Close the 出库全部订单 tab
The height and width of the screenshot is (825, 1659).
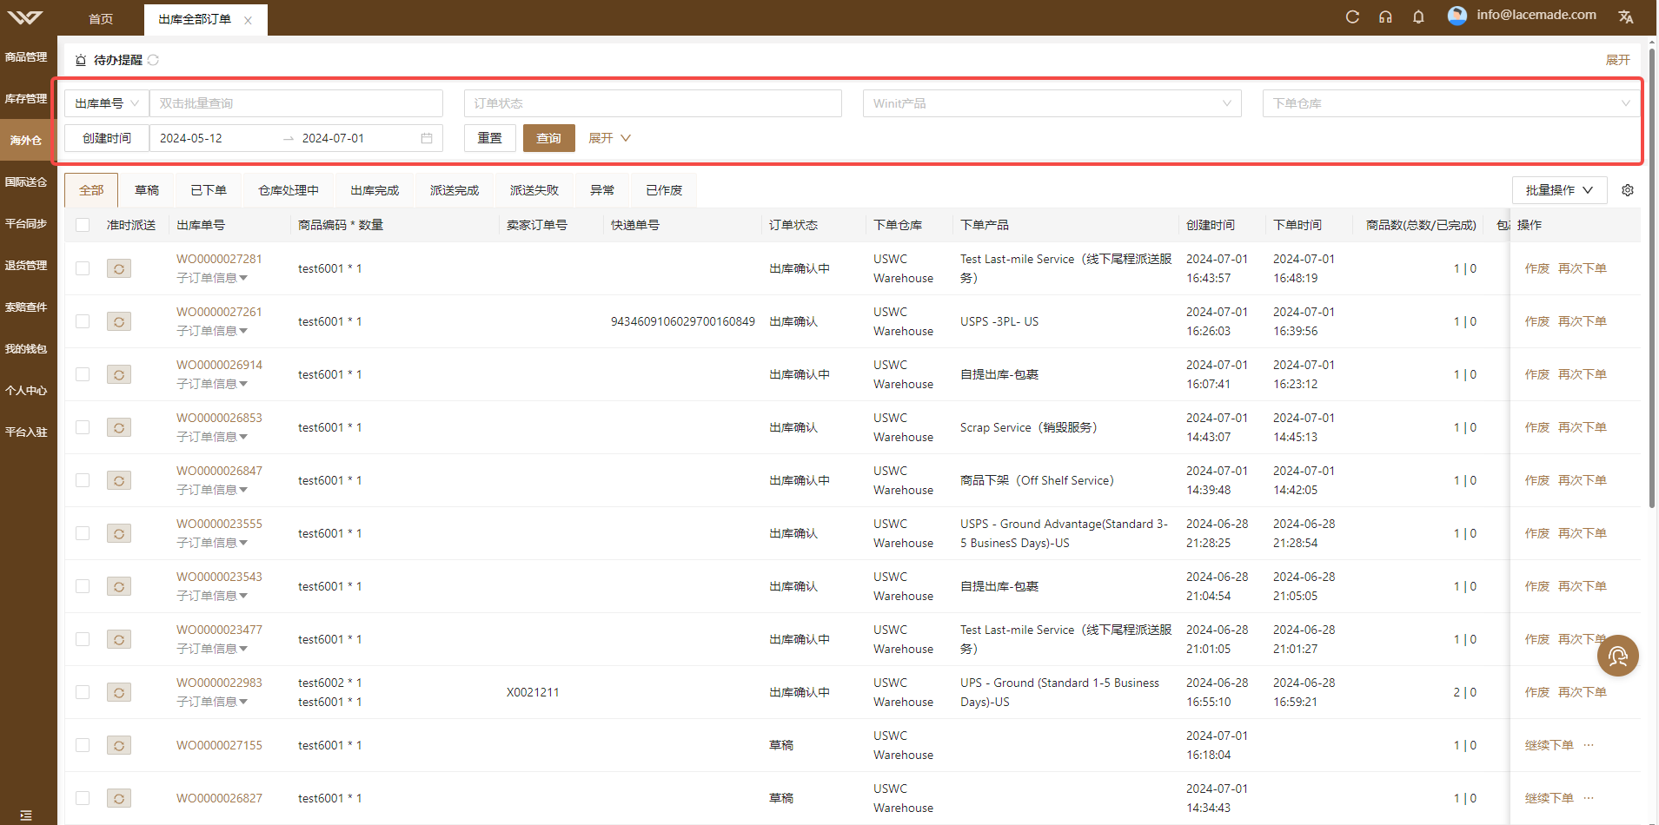tap(248, 20)
